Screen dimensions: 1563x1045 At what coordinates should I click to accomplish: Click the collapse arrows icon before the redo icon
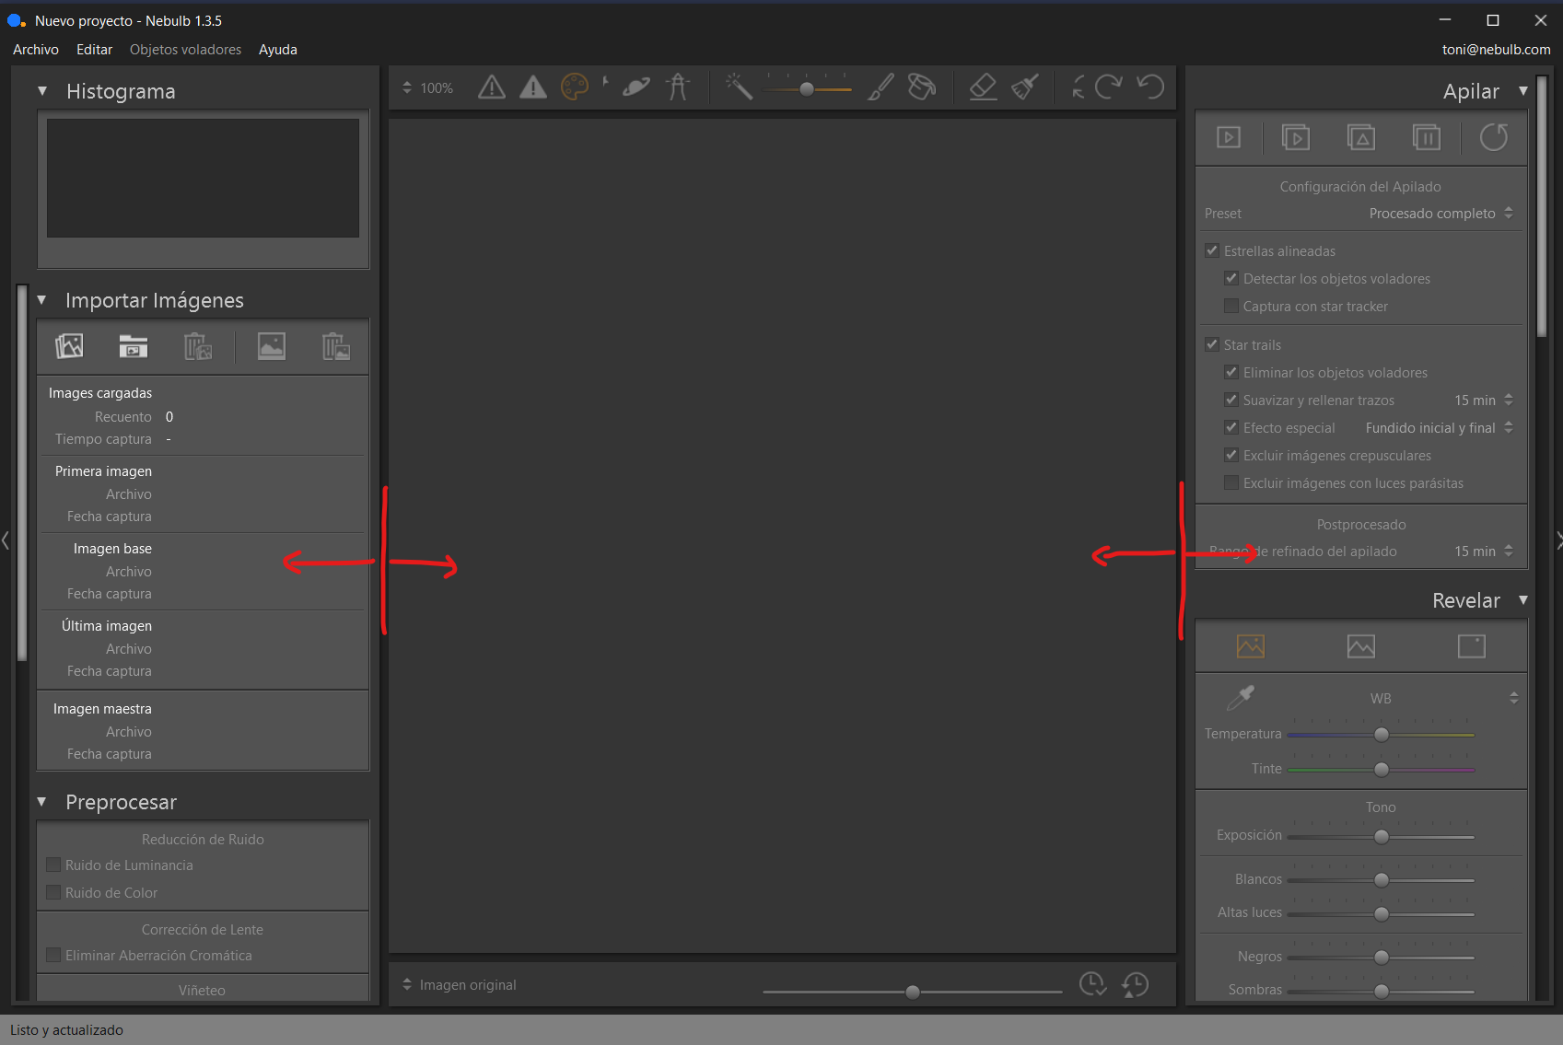click(1078, 87)
